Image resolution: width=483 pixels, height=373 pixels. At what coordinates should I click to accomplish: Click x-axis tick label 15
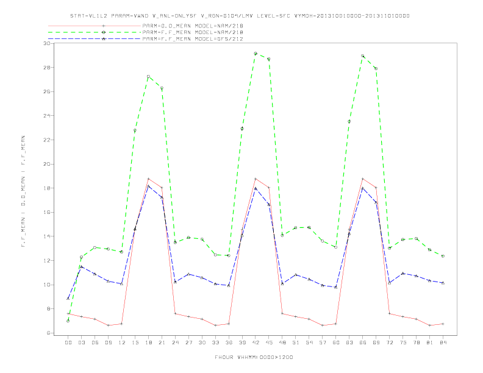(135, 343)
